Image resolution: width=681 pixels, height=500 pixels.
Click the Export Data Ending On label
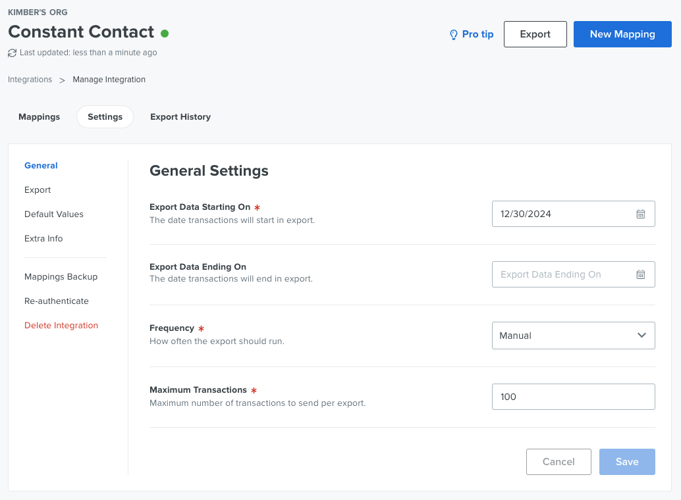click(198, 267)
